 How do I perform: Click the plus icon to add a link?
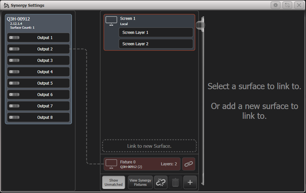pos(190,182)
